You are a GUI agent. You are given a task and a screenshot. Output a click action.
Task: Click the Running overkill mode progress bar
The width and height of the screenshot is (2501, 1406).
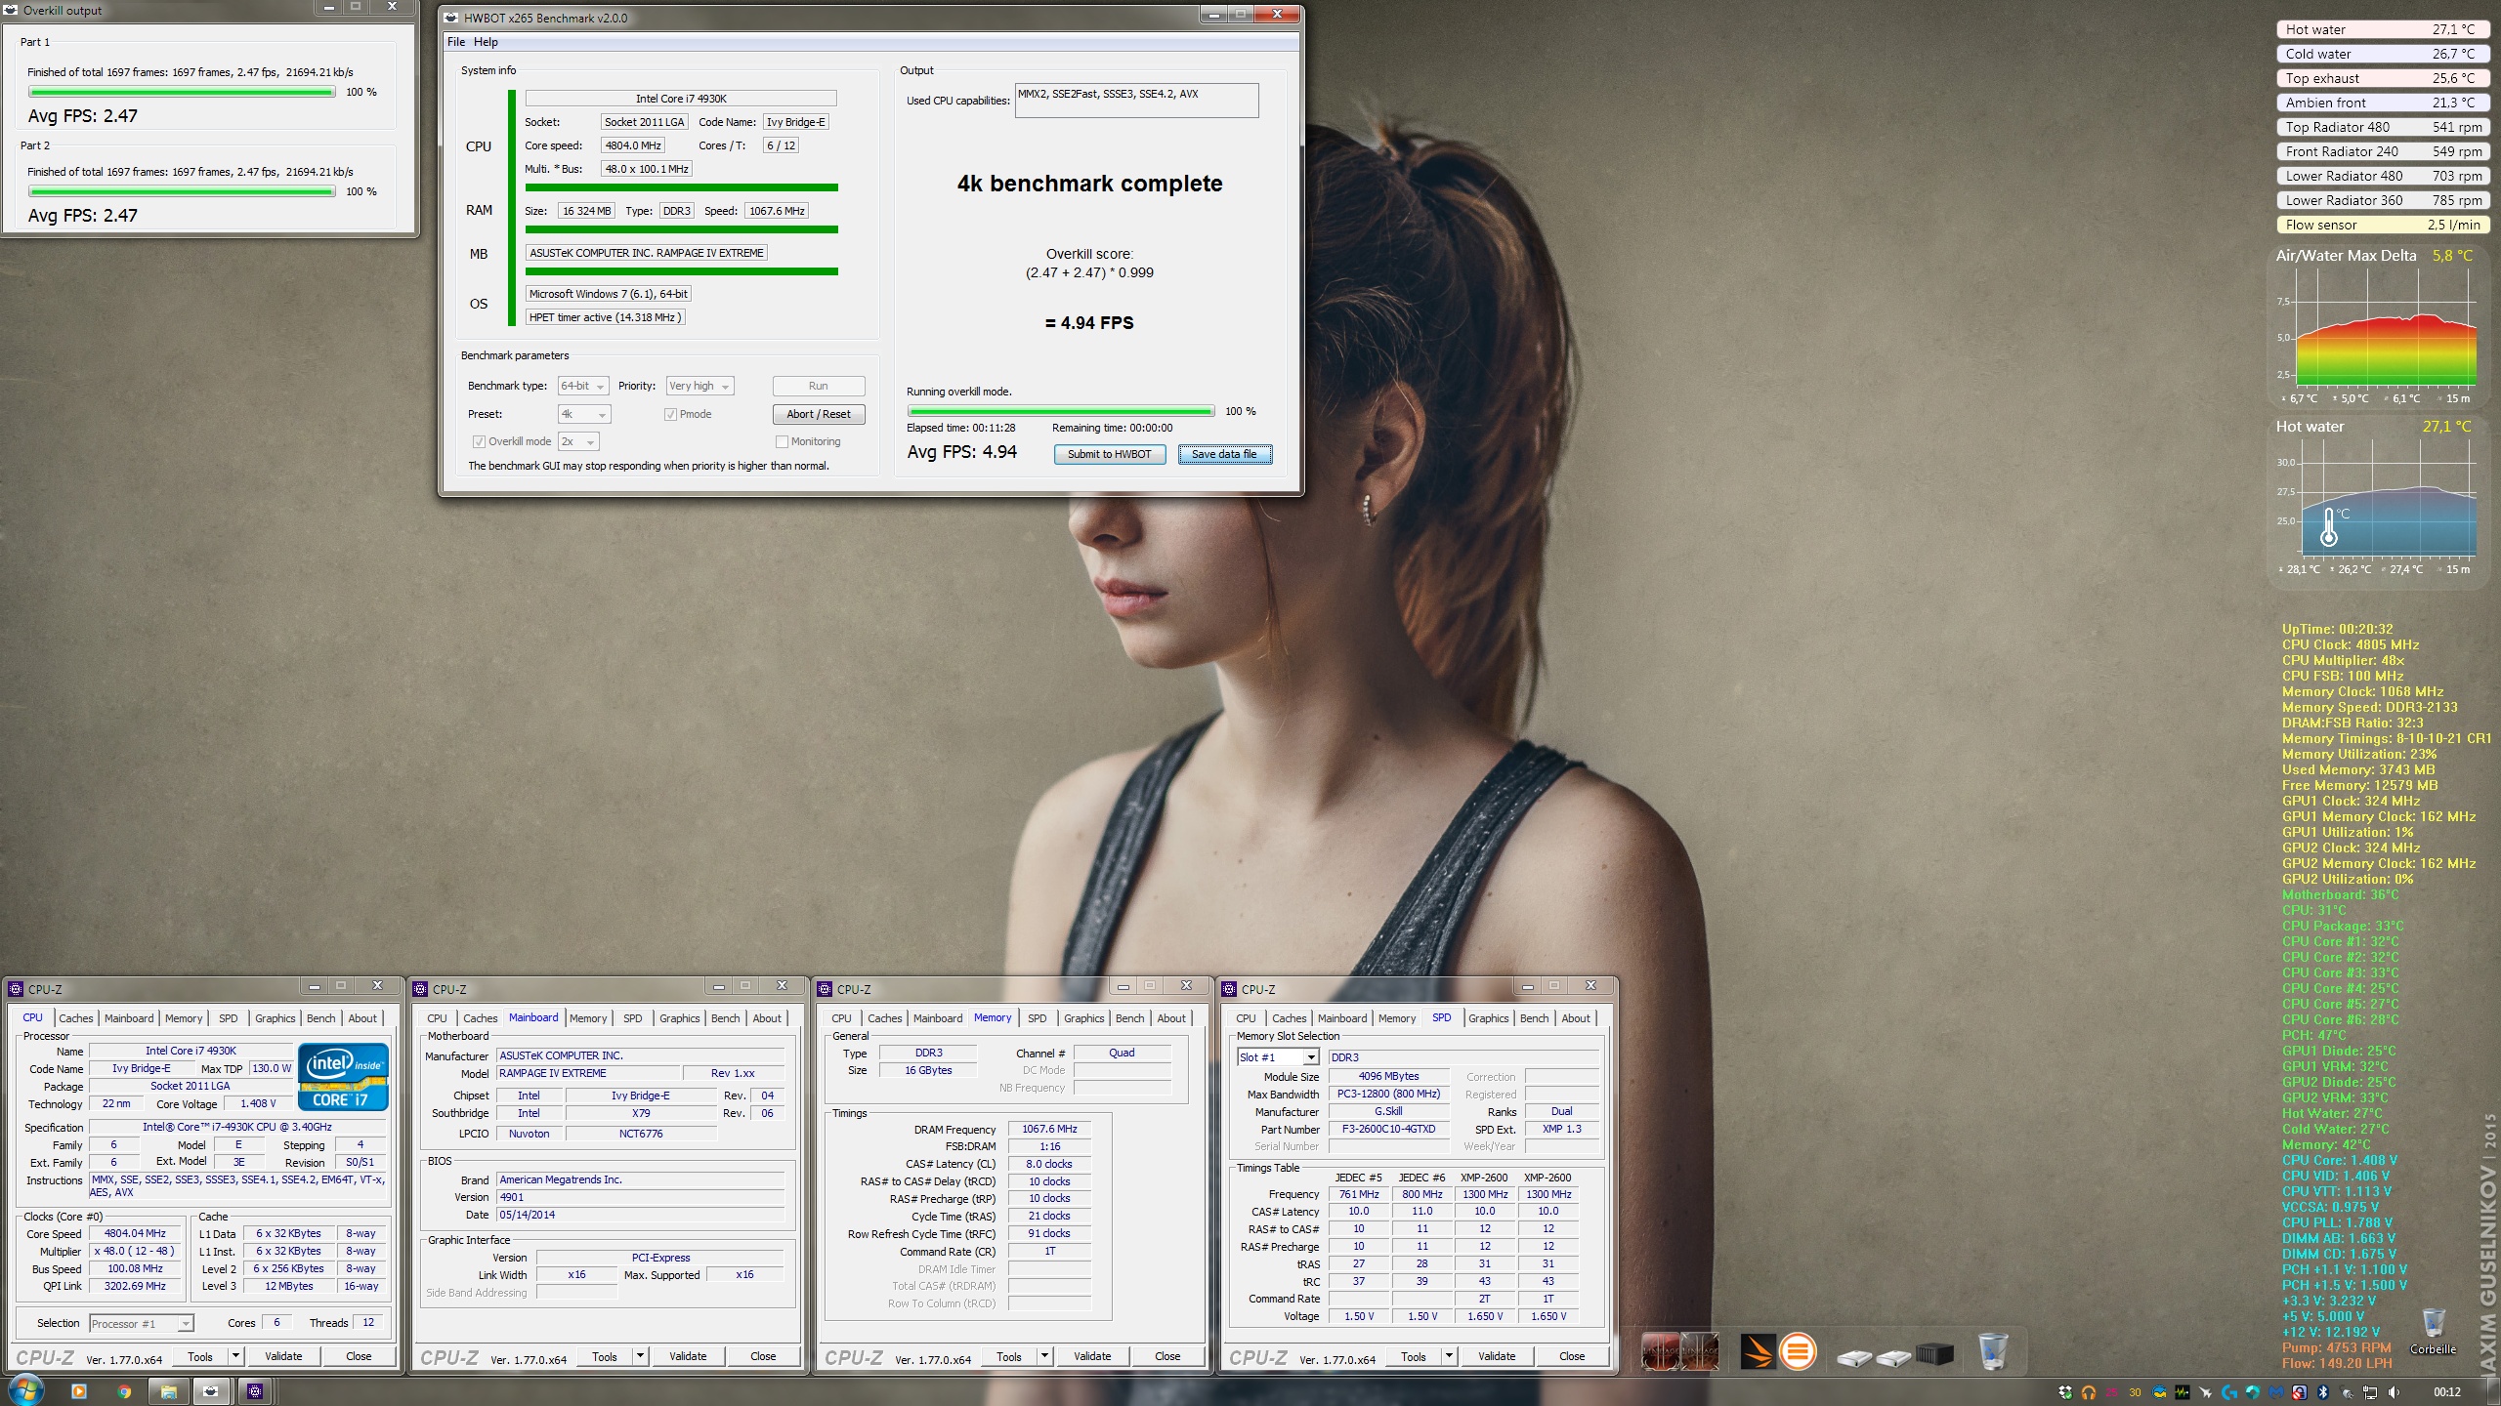coord(1061,412)
